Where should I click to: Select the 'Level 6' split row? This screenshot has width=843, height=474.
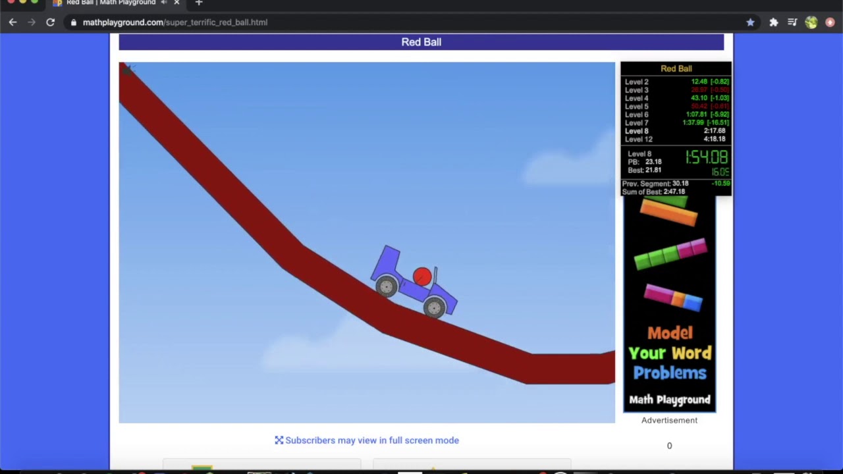676,115
